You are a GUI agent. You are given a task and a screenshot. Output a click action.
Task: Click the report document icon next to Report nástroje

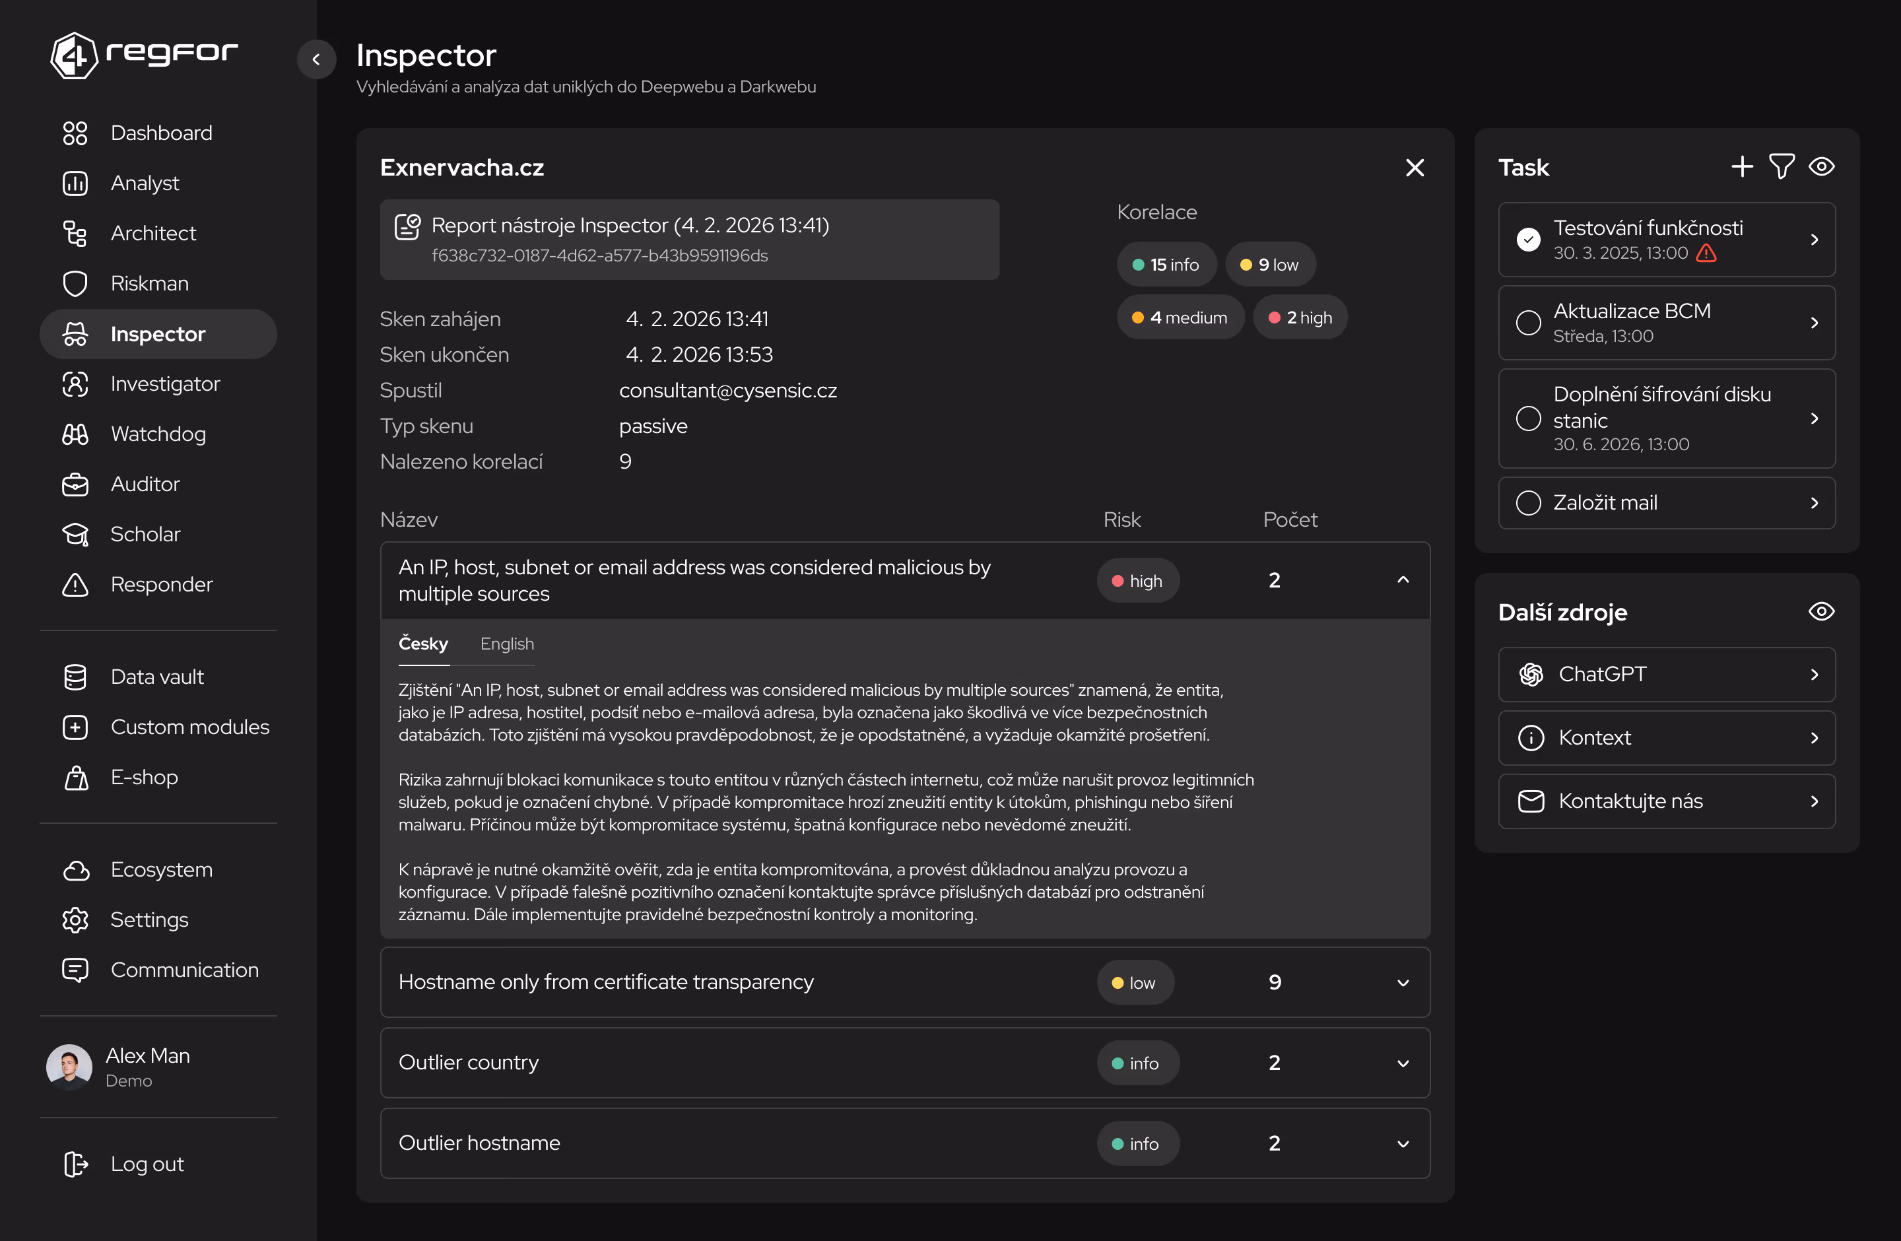(x=407, y=227)
